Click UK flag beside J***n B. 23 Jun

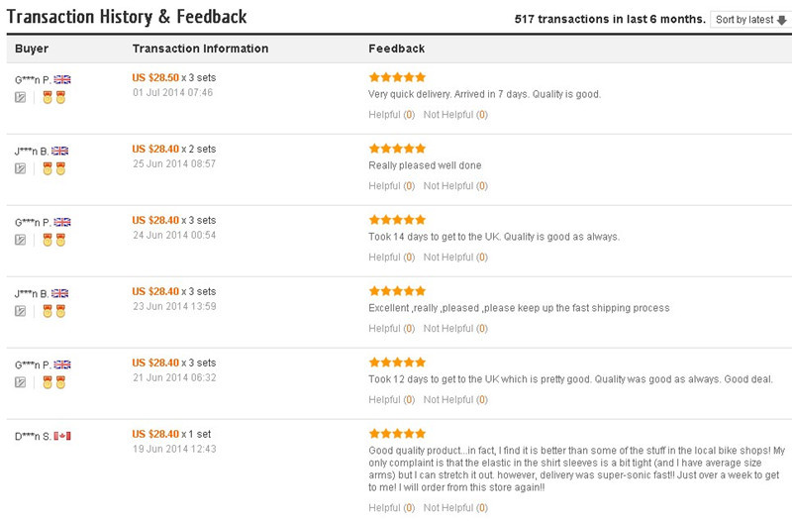point(60,293)
